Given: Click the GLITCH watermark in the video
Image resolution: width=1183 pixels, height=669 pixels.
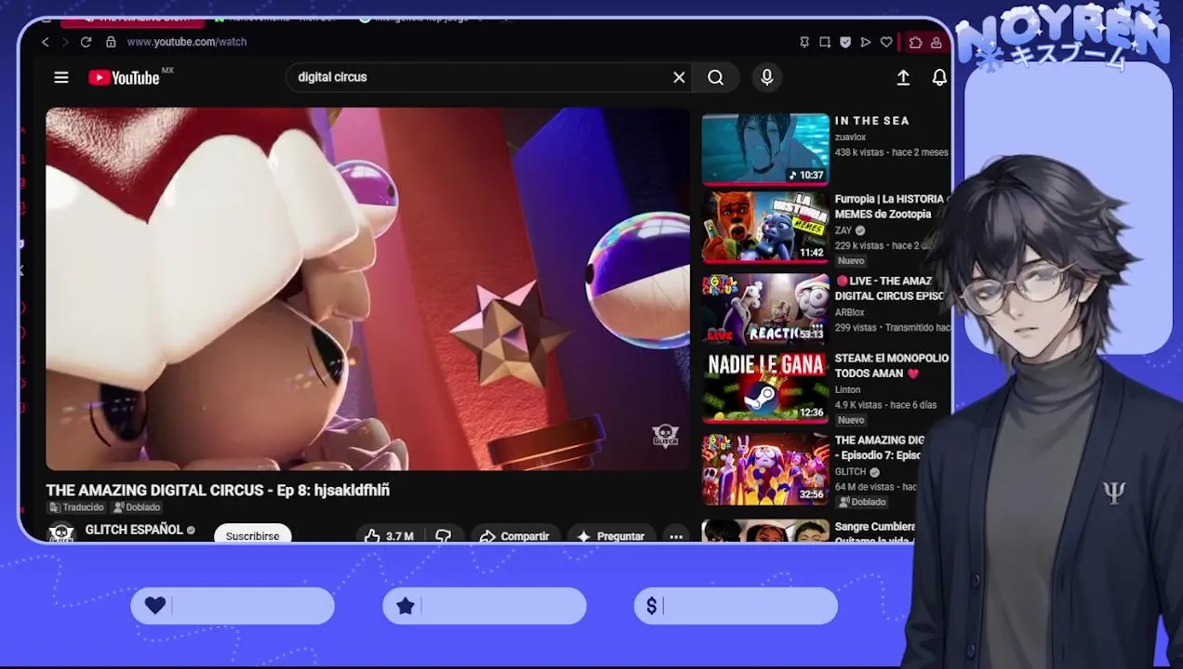Looking at the screenshot, I should (x=665, y=435).
